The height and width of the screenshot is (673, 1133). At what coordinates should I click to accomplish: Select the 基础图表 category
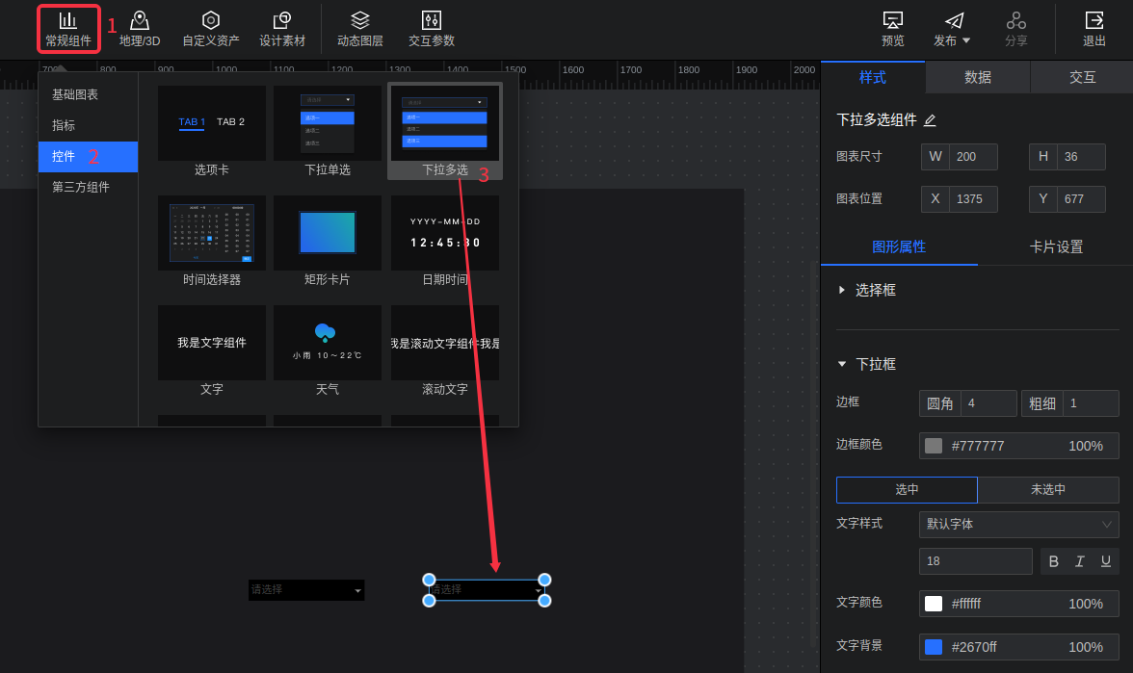click(75, 94)
